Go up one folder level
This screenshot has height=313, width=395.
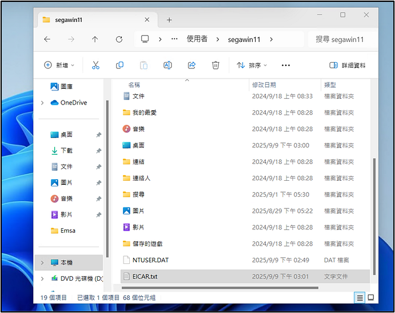click(x=95, y=39)
